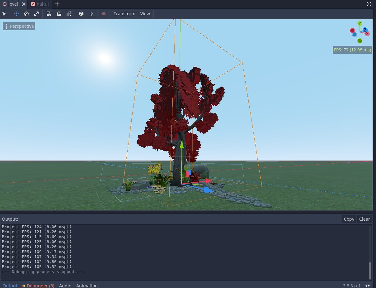Open the Transform menu
Image resolution: width=376 pixels, height=288 pixels.
point(125,14)
